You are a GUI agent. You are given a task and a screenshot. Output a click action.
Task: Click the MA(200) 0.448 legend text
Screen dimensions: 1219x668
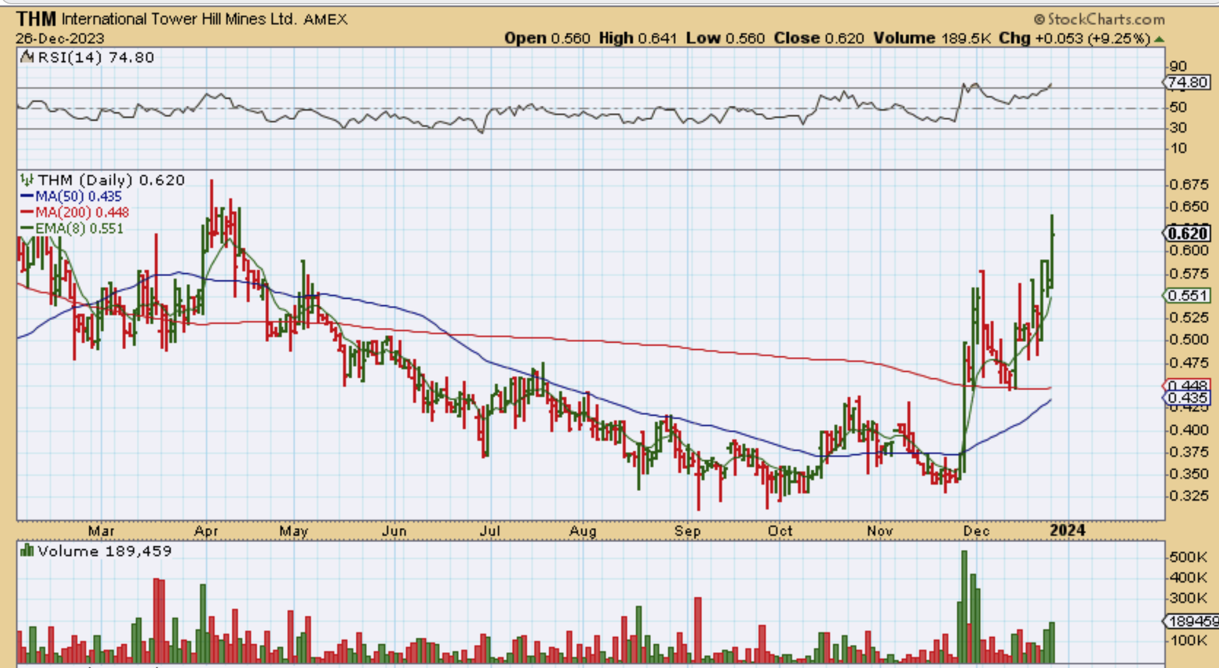tap(82, 212)
